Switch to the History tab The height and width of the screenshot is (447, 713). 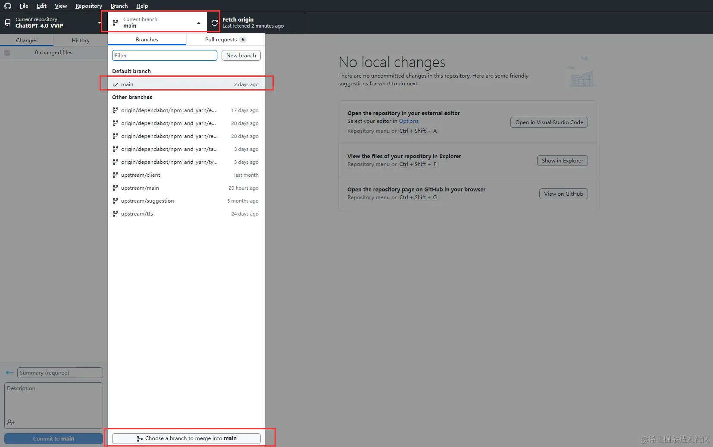pos(81,40)
